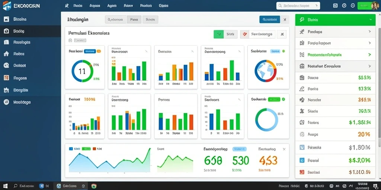Click the gear icon beside the 20% list value

click(302, 134)
